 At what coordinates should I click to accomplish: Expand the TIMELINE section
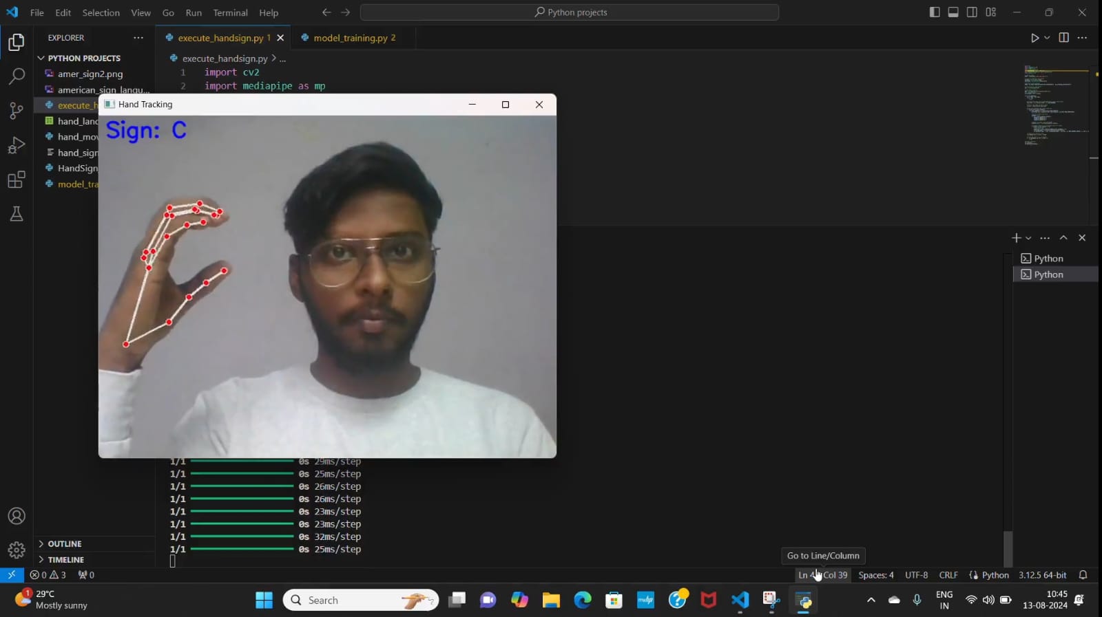pyautogui.click(x=65, y=560)
